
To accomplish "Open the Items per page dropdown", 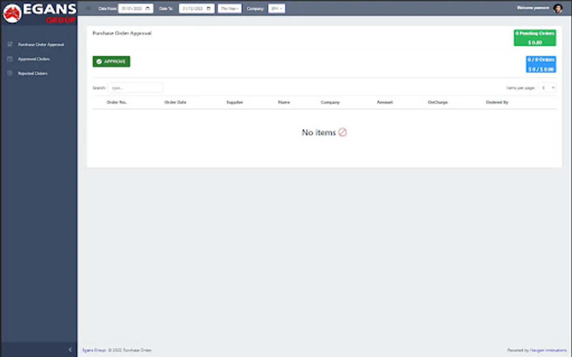I will click(x=548, y=88).
